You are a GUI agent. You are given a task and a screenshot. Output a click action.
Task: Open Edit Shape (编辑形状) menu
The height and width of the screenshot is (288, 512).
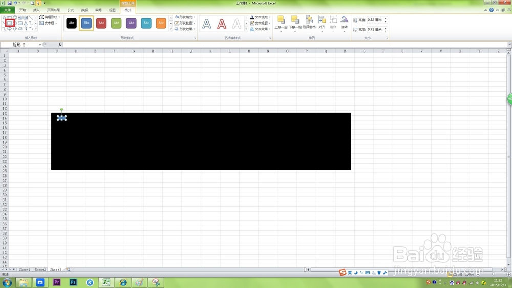point(50,17)
